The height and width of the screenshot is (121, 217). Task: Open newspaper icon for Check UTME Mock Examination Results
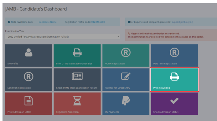(77, 76)
